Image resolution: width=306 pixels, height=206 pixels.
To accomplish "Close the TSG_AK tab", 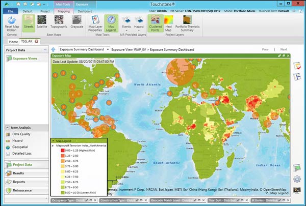I will [37, 41].
